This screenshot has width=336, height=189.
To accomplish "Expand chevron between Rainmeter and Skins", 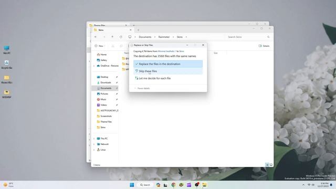I will coord(173,37).
